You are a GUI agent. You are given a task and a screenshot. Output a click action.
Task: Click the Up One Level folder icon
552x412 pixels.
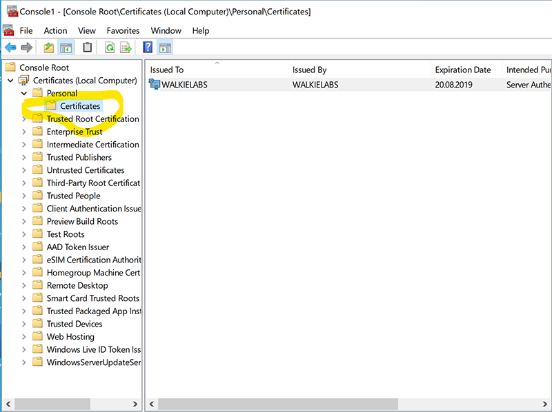coord(47,47)
